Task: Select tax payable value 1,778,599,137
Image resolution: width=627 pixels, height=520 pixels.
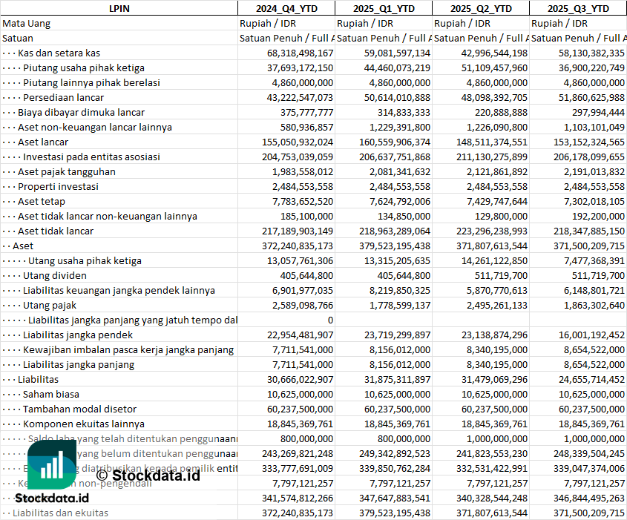Action: (400, 306)
